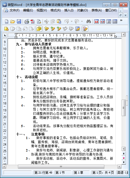The width and height of the screenshot is (130, 178).
Task: Jump to next change, right arrow pencil
Action: [x=59, y=29]
